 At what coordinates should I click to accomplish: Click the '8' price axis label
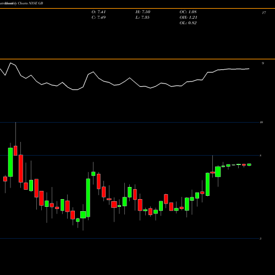click(x=261, y=156)
